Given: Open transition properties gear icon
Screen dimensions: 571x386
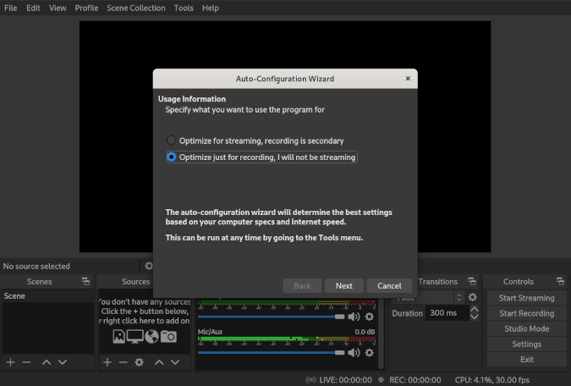Looking at the screenshot, I should click(x=473, y=297).
